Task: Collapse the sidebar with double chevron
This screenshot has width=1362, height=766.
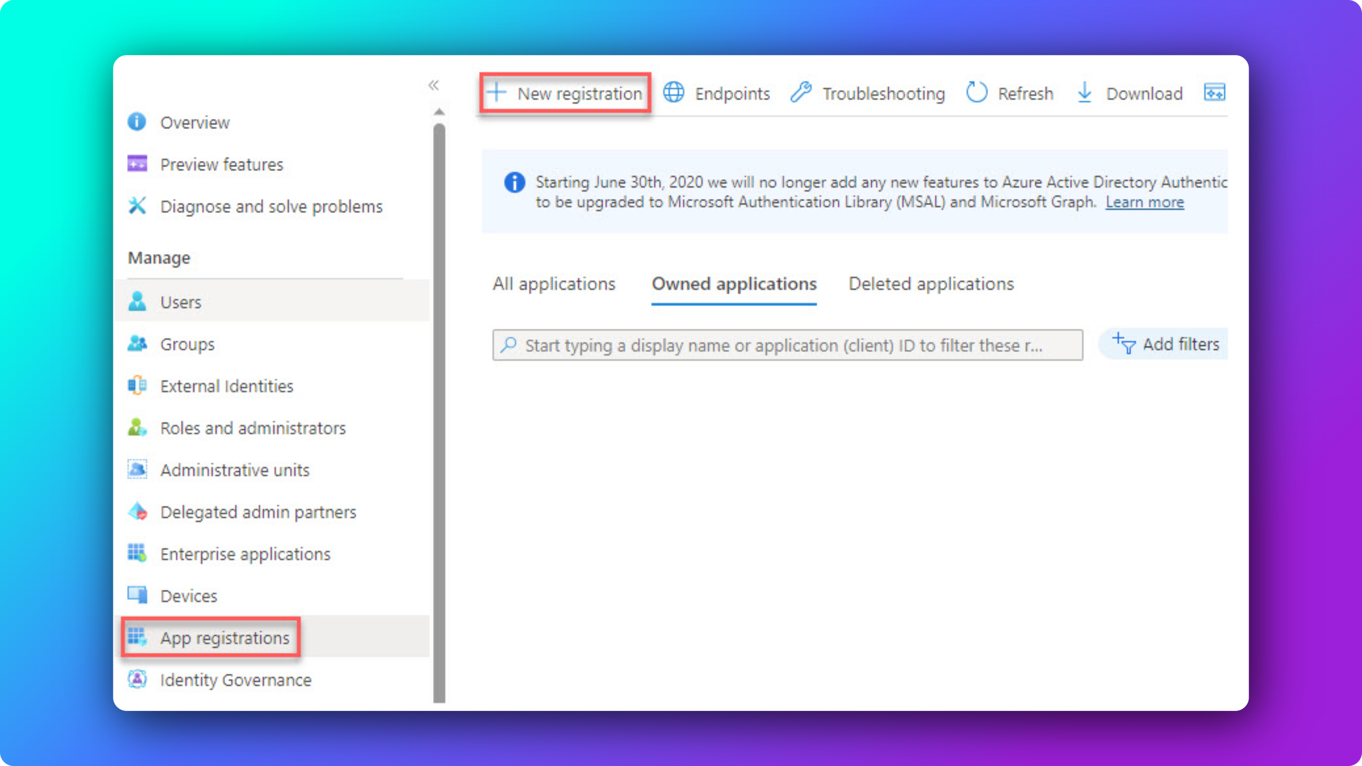Action: coord(434,85)
